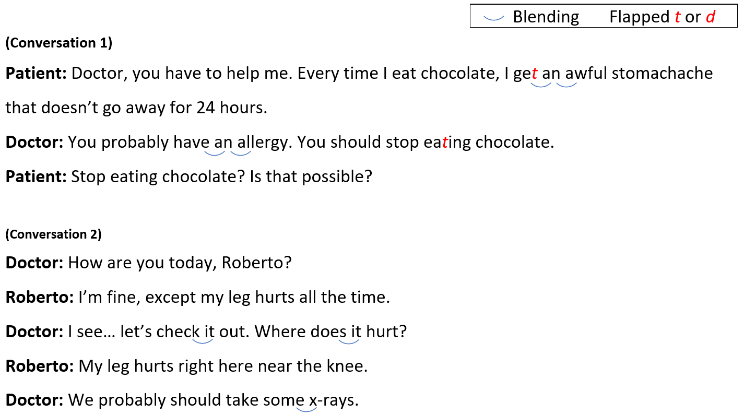Click the blending arc under 'an allergy'

(241, 152)
